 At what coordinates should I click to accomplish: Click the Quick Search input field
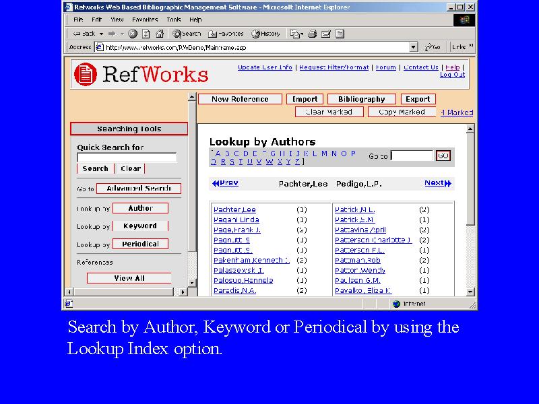point(127,158)
